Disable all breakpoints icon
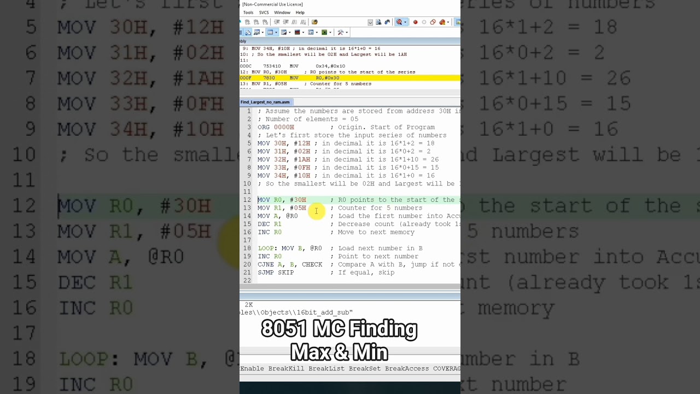700x394 pixels. coord(433,22)
